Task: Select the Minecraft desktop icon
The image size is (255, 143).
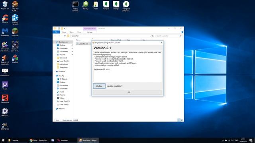Action: point(15,32)
